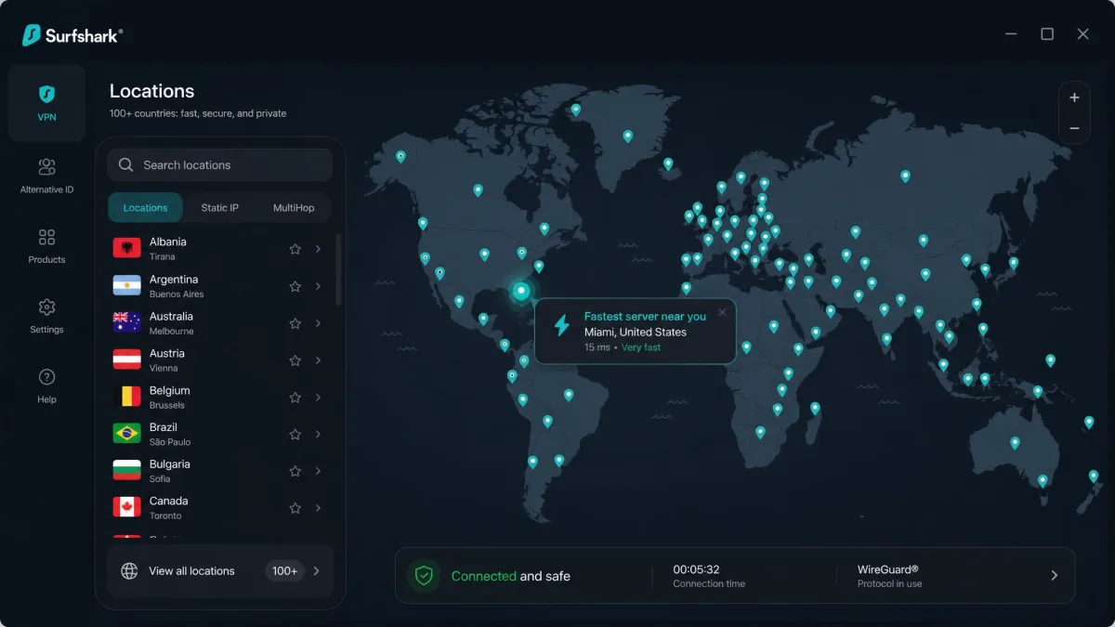The height and width of the screenshot is (627, 1115).
Task: Click the highlighted Miami server pin on map
Action: pos(521,292)
